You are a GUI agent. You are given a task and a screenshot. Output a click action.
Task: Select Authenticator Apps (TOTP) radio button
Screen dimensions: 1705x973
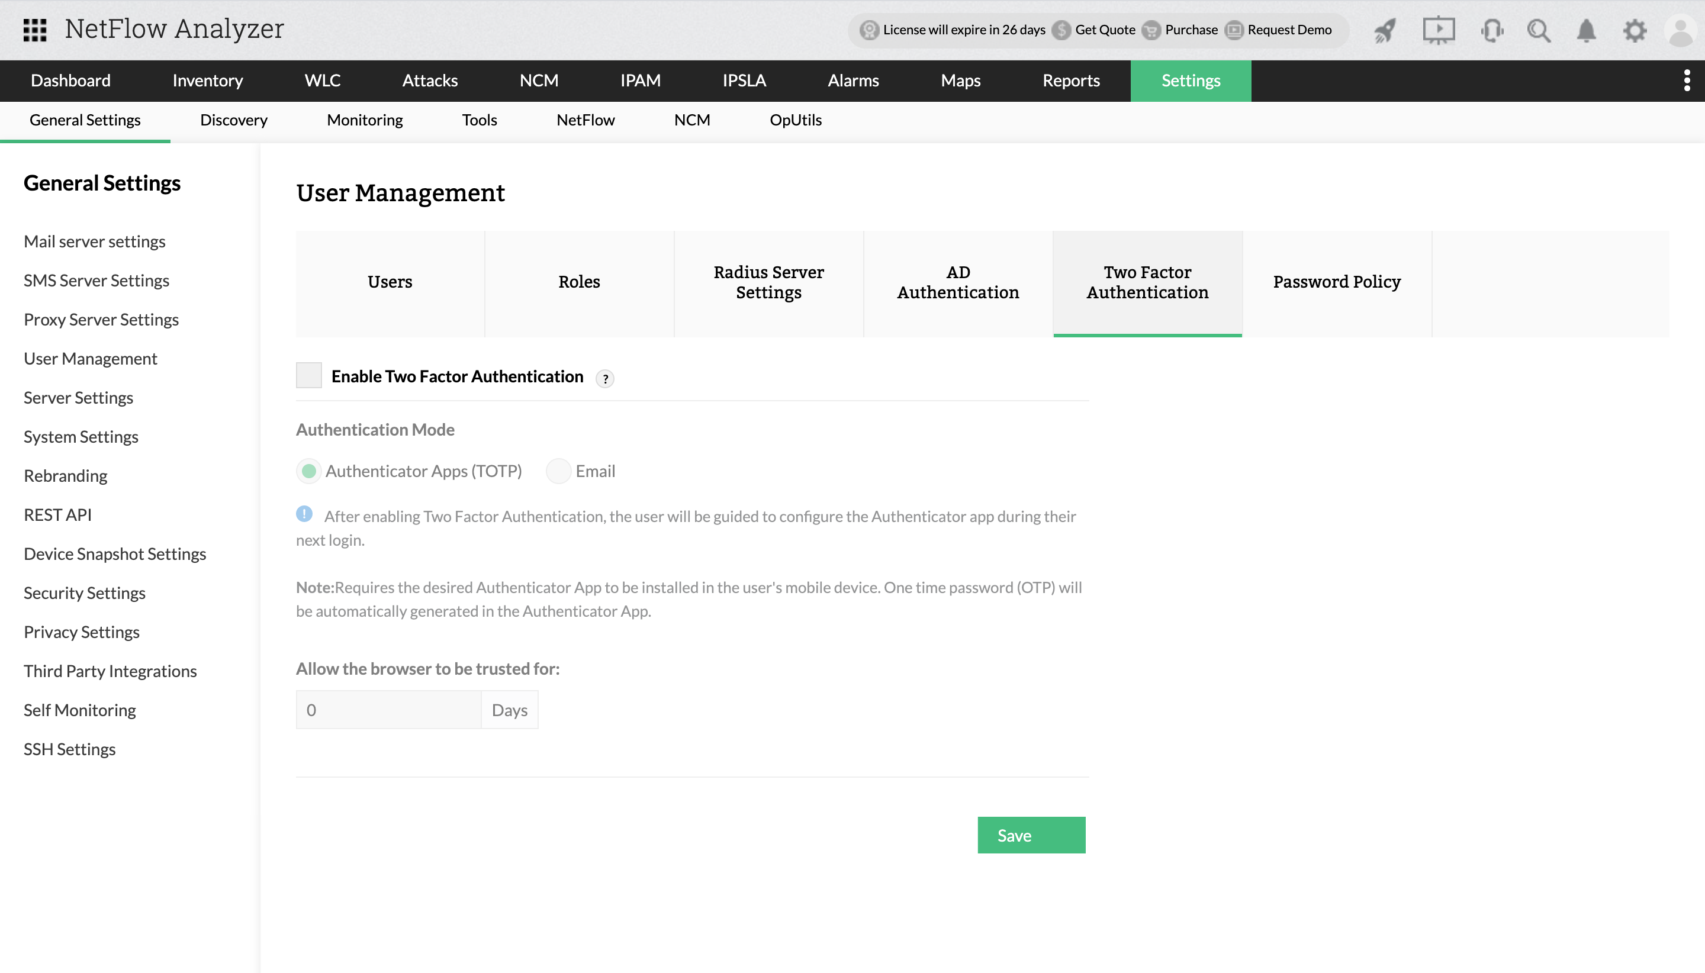pos(309,471)
